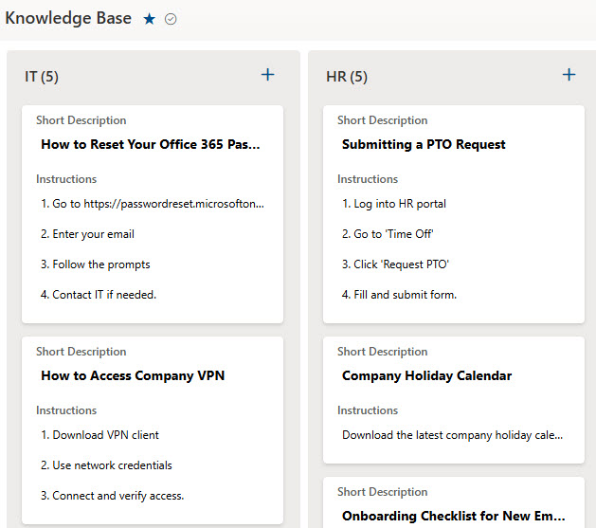Click the favorite star icon
Viewport: 596px width, 528px height.
[150, 19]
